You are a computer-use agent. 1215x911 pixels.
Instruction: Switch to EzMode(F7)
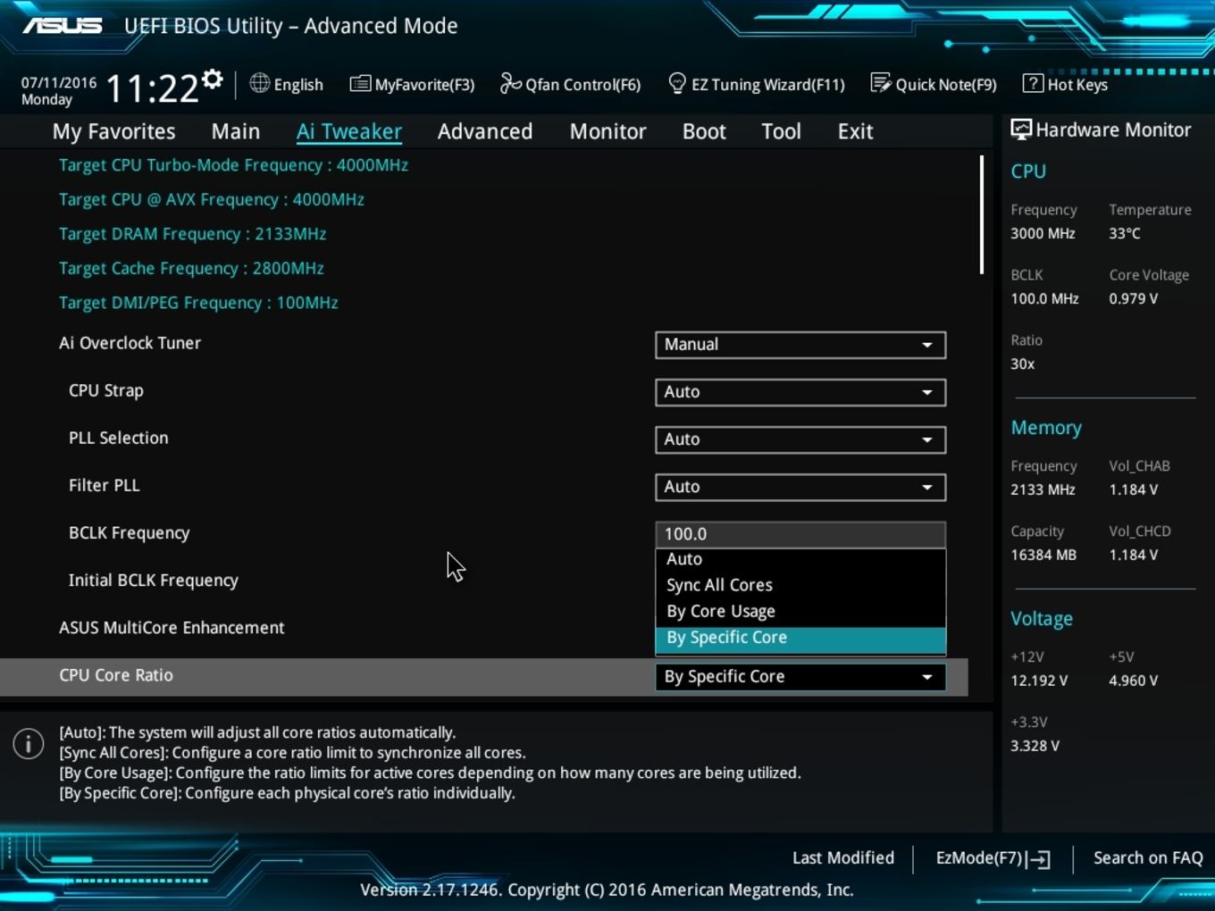[x=993, y=858]
